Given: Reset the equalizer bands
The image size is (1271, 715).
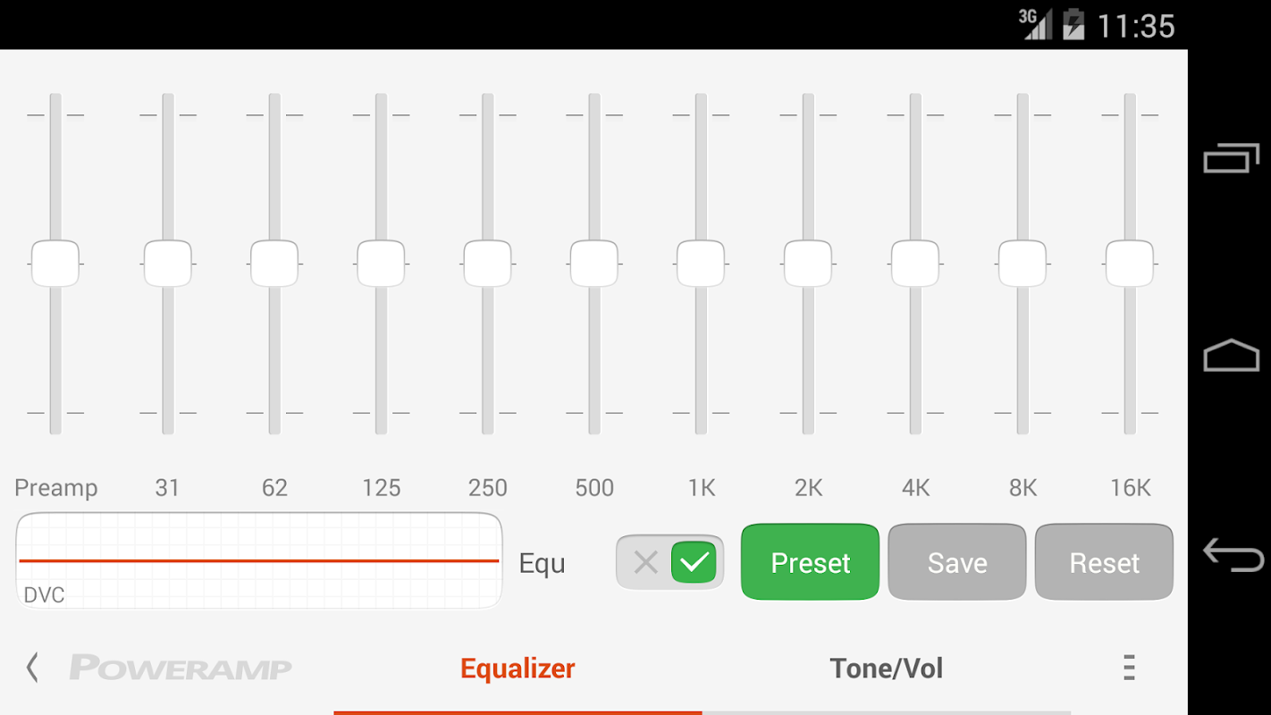Looking at the screenshot, I should click(x=1104, y=562).
